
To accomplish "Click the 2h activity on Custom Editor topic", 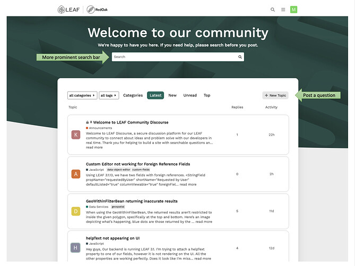I will [x=272, y=174].
